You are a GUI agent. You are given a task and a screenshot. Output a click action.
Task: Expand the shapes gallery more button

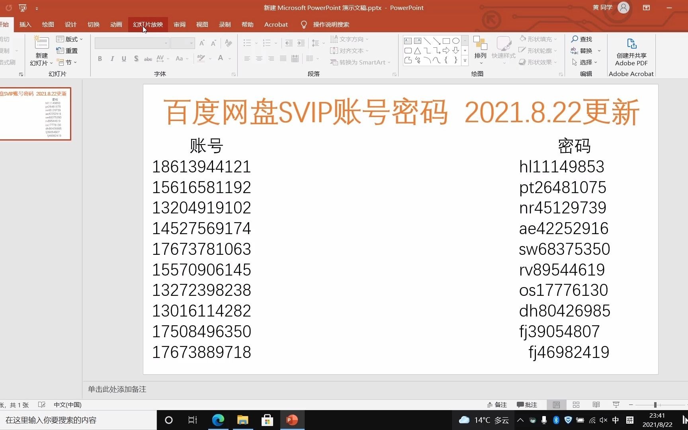[x=465, y=61]
